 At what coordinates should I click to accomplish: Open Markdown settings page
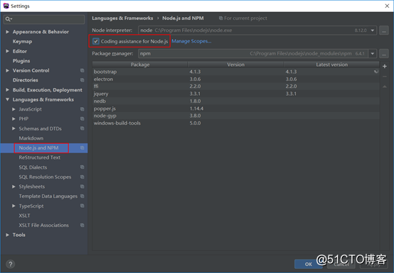click(31, 138)
